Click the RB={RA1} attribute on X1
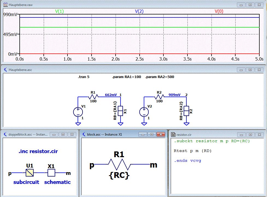Image resolution: width=267 pixels, height=197 pixels. click(115, 111)
